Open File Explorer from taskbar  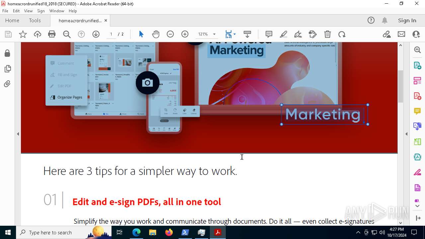coord(153,232)
